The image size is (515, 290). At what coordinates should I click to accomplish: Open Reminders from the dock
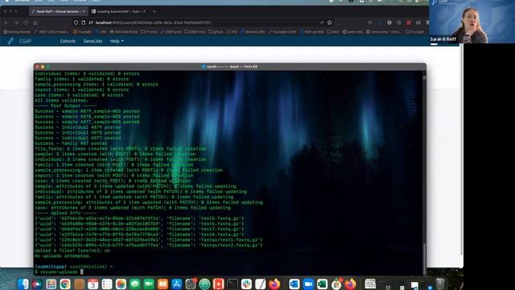pyautogui.click(x=107, y=284)
